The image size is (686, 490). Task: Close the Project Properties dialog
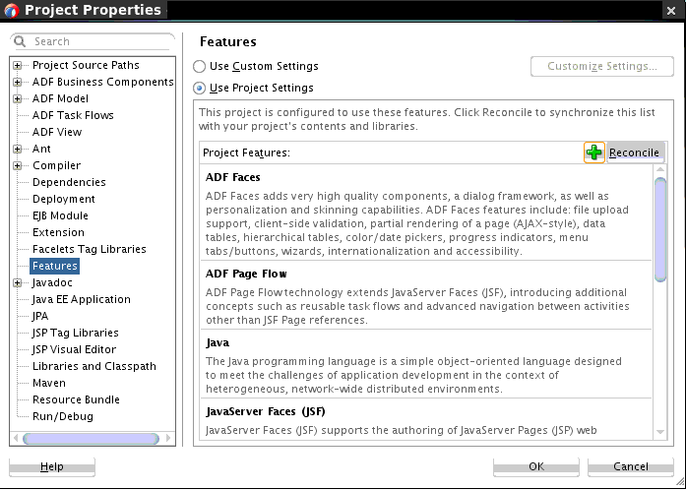tap(671, 11)
